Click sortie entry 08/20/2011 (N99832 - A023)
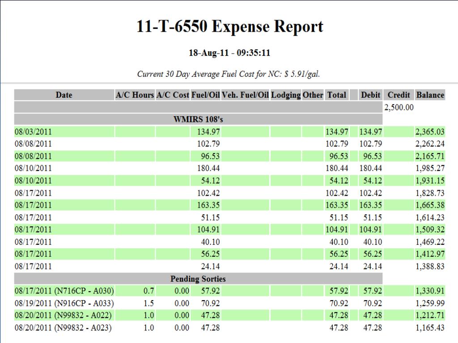 (63, 328)
